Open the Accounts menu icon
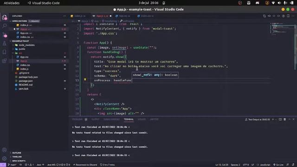Screen dimensions: 297x167 click(4, 150)
